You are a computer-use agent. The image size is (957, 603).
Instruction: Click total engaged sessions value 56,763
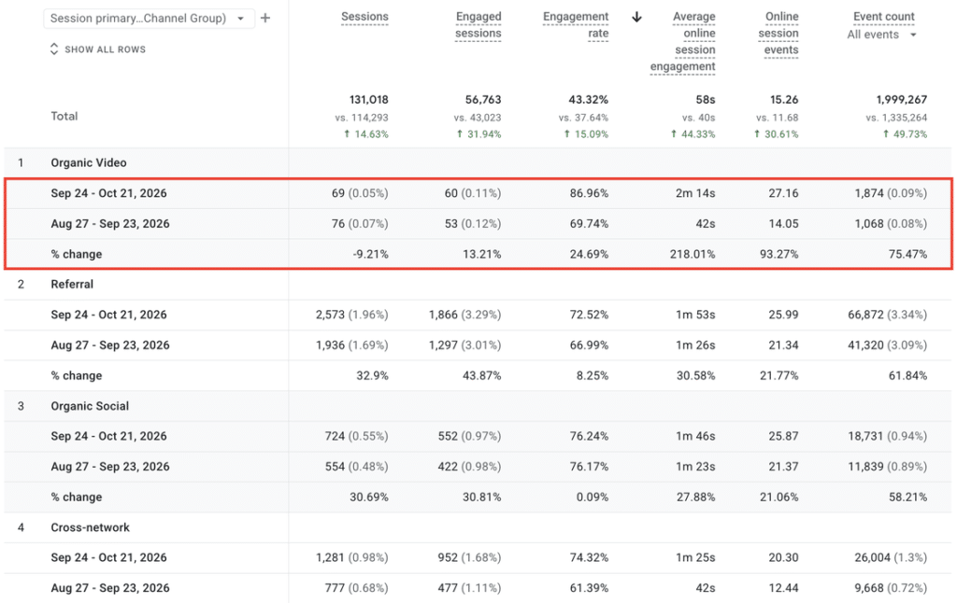(483, 99)
